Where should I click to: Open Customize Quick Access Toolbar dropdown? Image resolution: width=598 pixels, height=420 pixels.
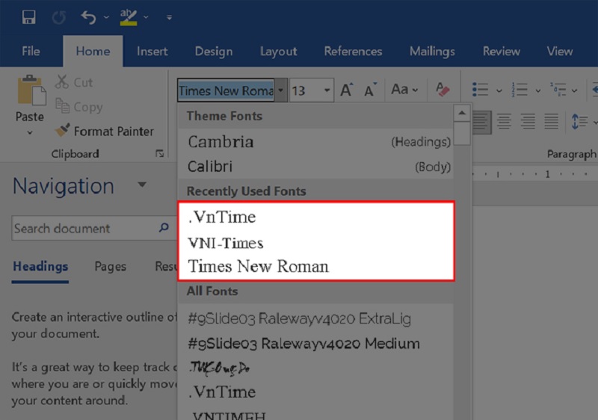tap(169, 17)
